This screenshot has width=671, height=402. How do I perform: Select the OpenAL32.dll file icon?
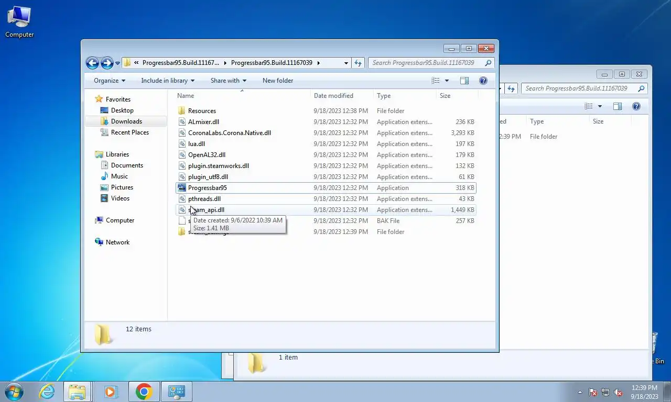click(182, 155)
